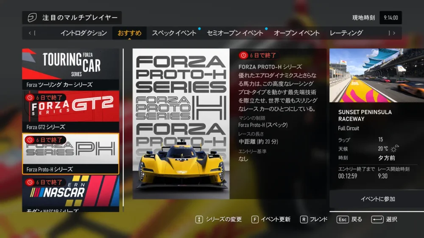
Task: Open the レーティング tab
Action: pyautogui.click(x=346, y=33)
